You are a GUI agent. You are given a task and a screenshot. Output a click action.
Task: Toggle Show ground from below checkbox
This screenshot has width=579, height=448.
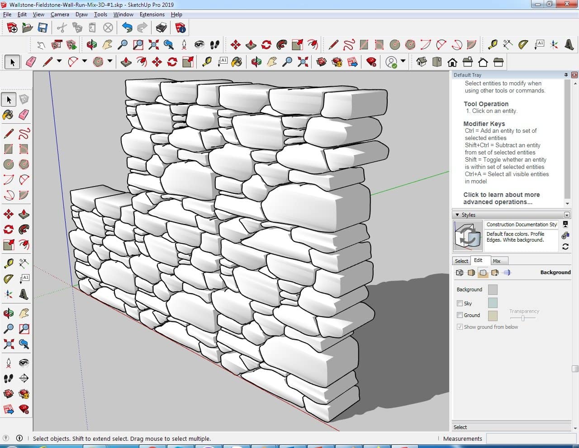(460, 327)
